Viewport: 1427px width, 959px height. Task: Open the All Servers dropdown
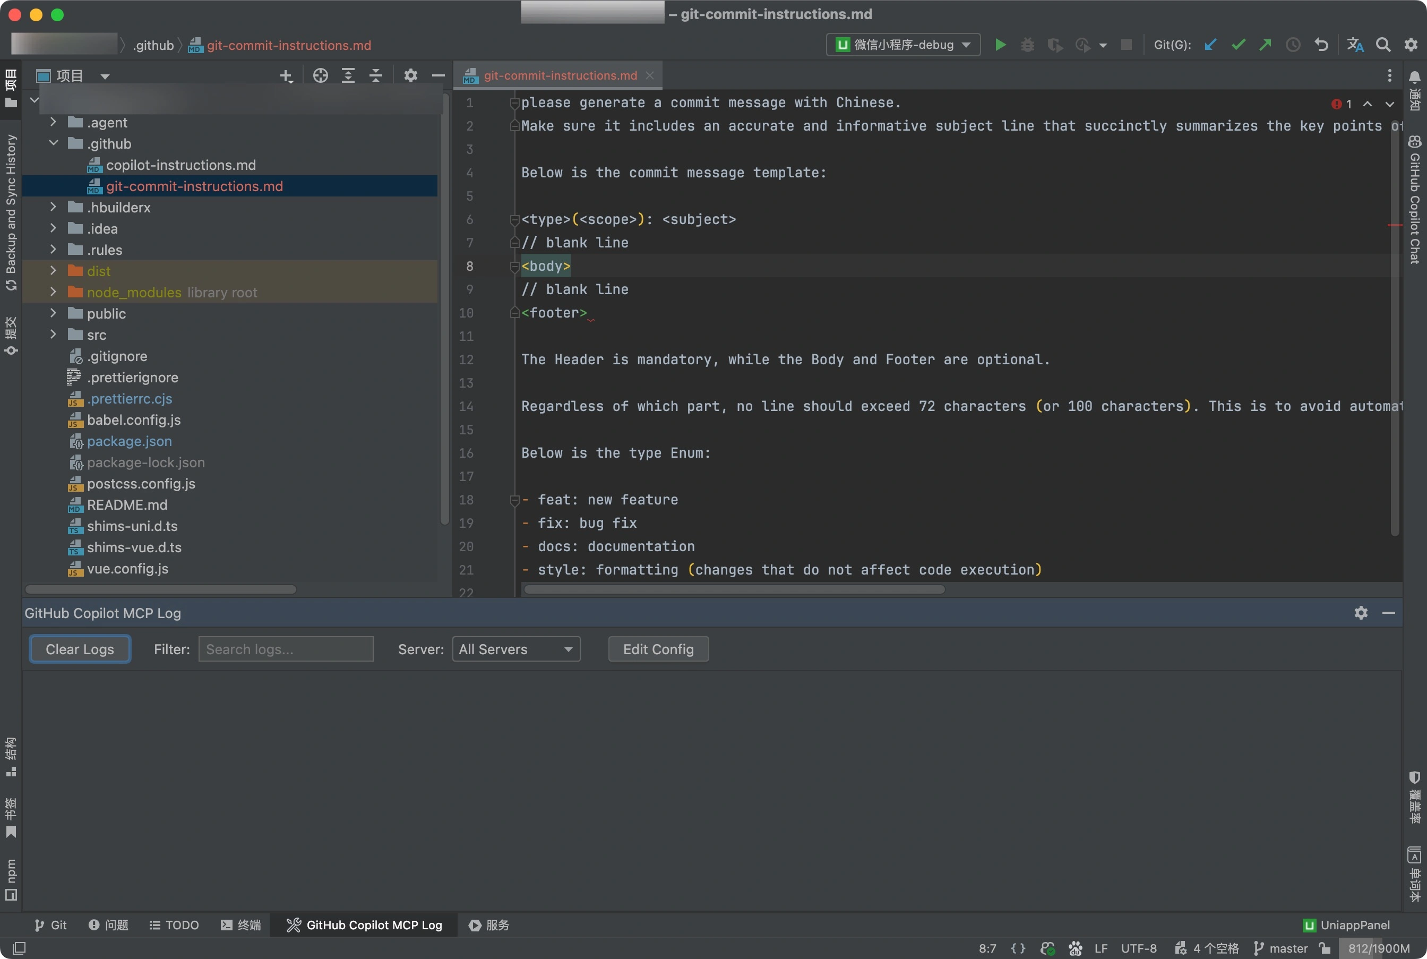tap(515, 649)
